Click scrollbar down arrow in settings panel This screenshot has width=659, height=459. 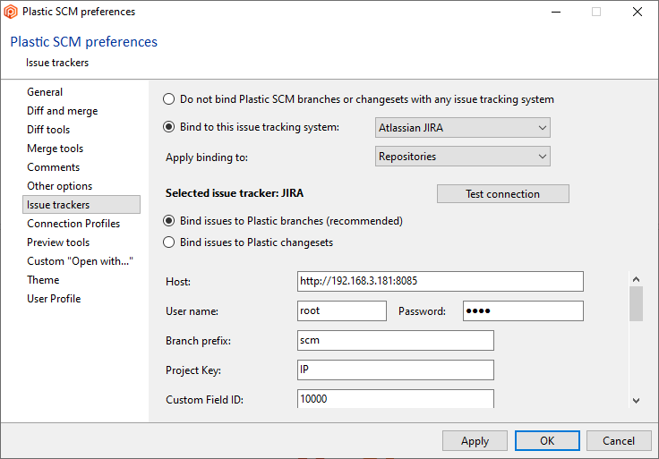coord(636,401)
